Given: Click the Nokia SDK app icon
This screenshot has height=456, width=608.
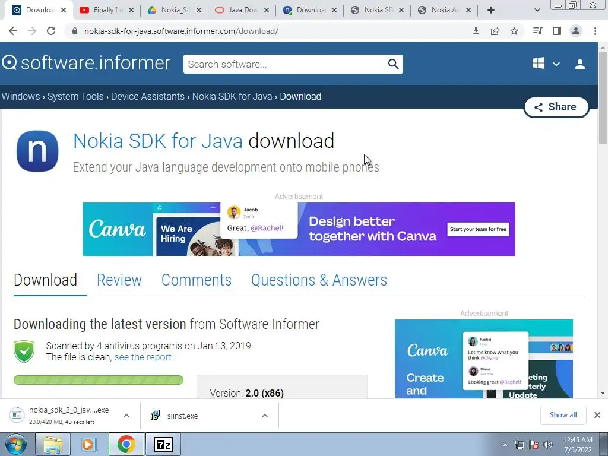Looking at the screenshot, I should (37, 151).
